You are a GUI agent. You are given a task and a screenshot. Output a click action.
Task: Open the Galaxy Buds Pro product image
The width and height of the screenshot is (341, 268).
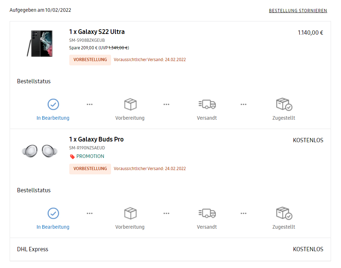pyautogui.click(x=40, y=151)
